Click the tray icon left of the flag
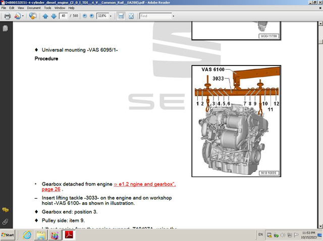The image size is (323, 241). coord(289,235)
